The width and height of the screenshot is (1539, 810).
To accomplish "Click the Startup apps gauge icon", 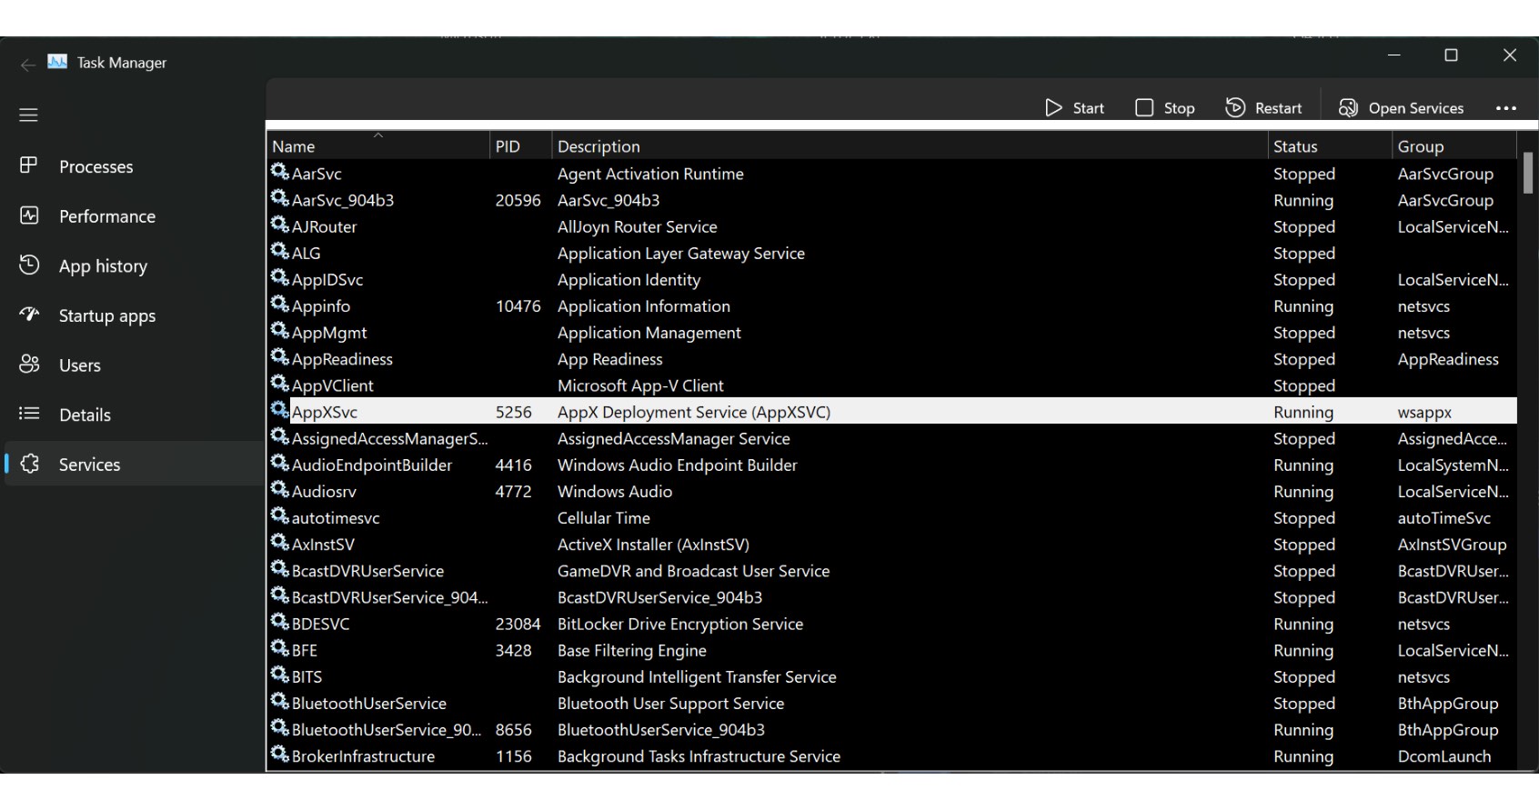I will [x=29, y=315].
